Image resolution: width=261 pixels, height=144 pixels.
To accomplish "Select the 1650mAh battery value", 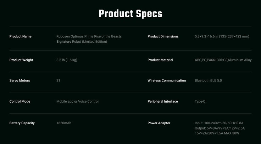I will click(64, 123).
